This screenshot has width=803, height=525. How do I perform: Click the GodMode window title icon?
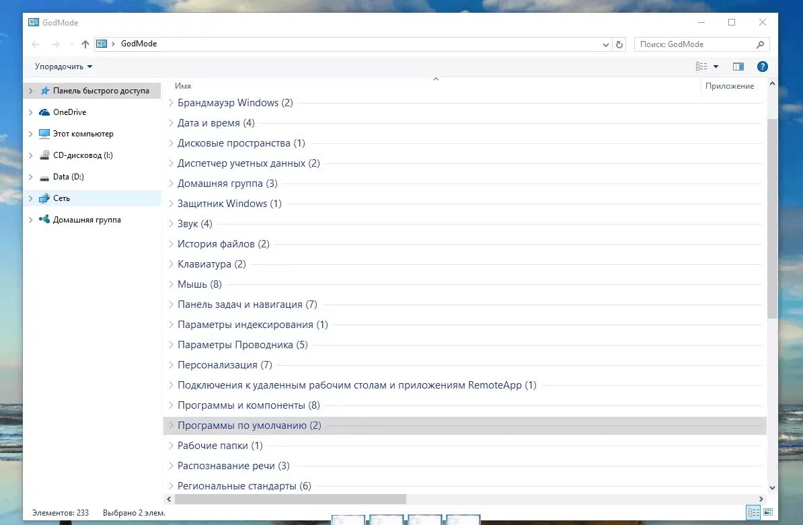[x=34, y=22]
